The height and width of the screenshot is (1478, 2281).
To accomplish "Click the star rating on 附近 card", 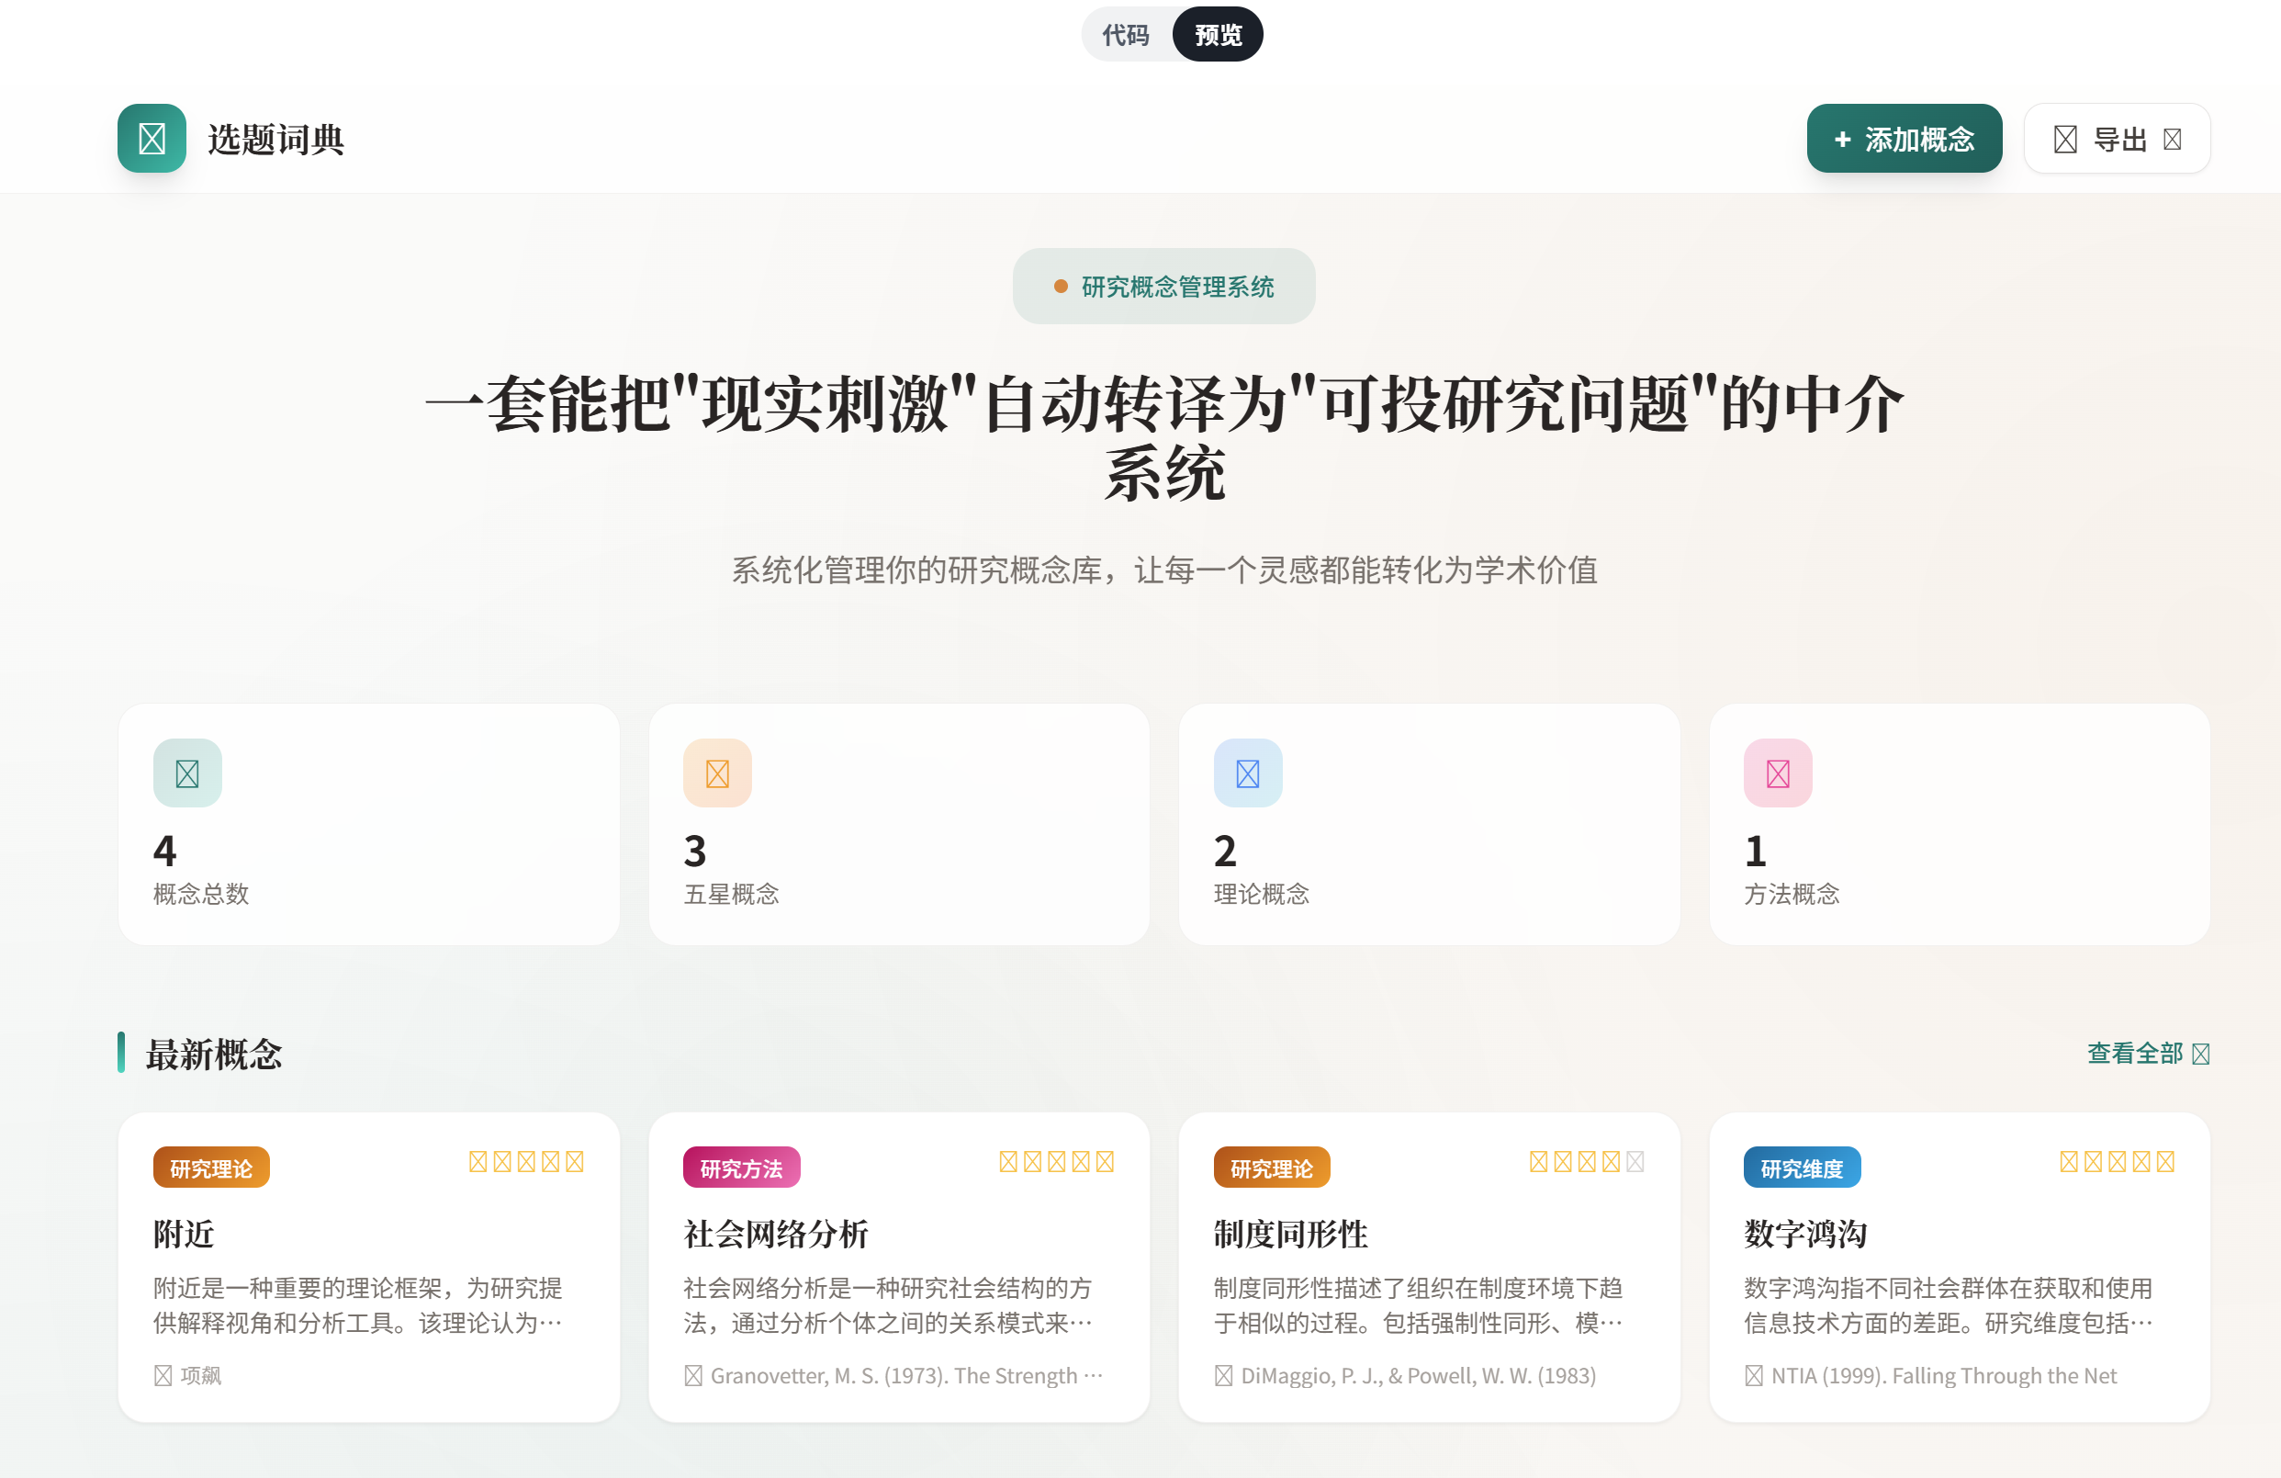I will pyautogui.click(x=525, y=1162).
